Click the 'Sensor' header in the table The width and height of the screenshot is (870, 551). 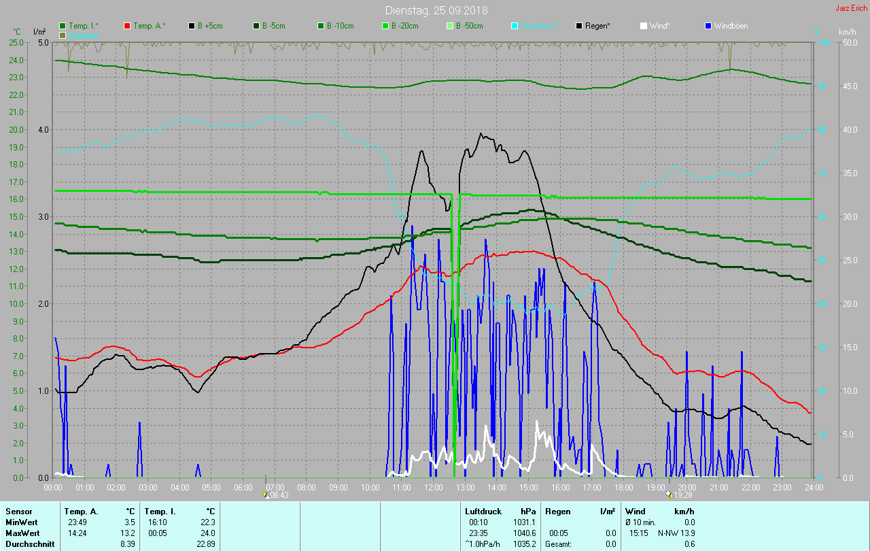(18, 511)
